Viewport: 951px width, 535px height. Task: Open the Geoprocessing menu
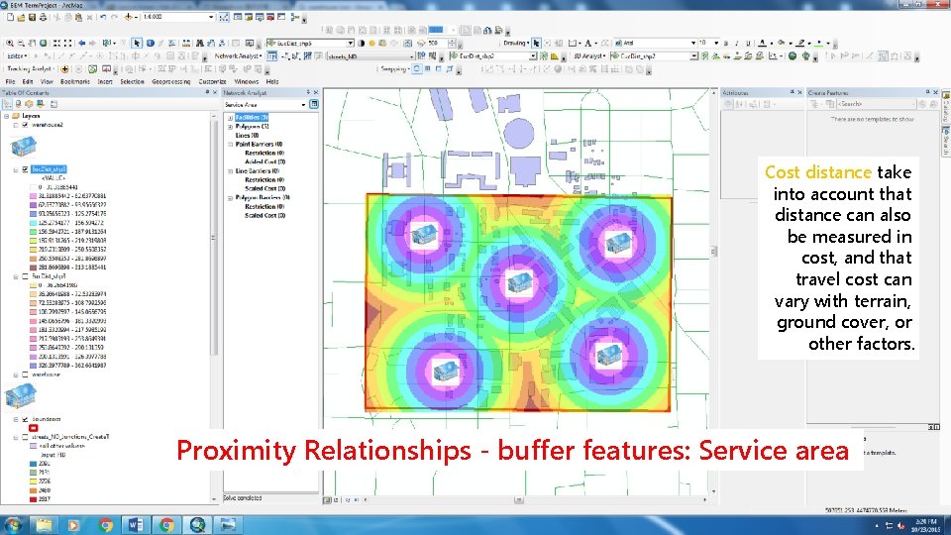[x=171, y=81]
